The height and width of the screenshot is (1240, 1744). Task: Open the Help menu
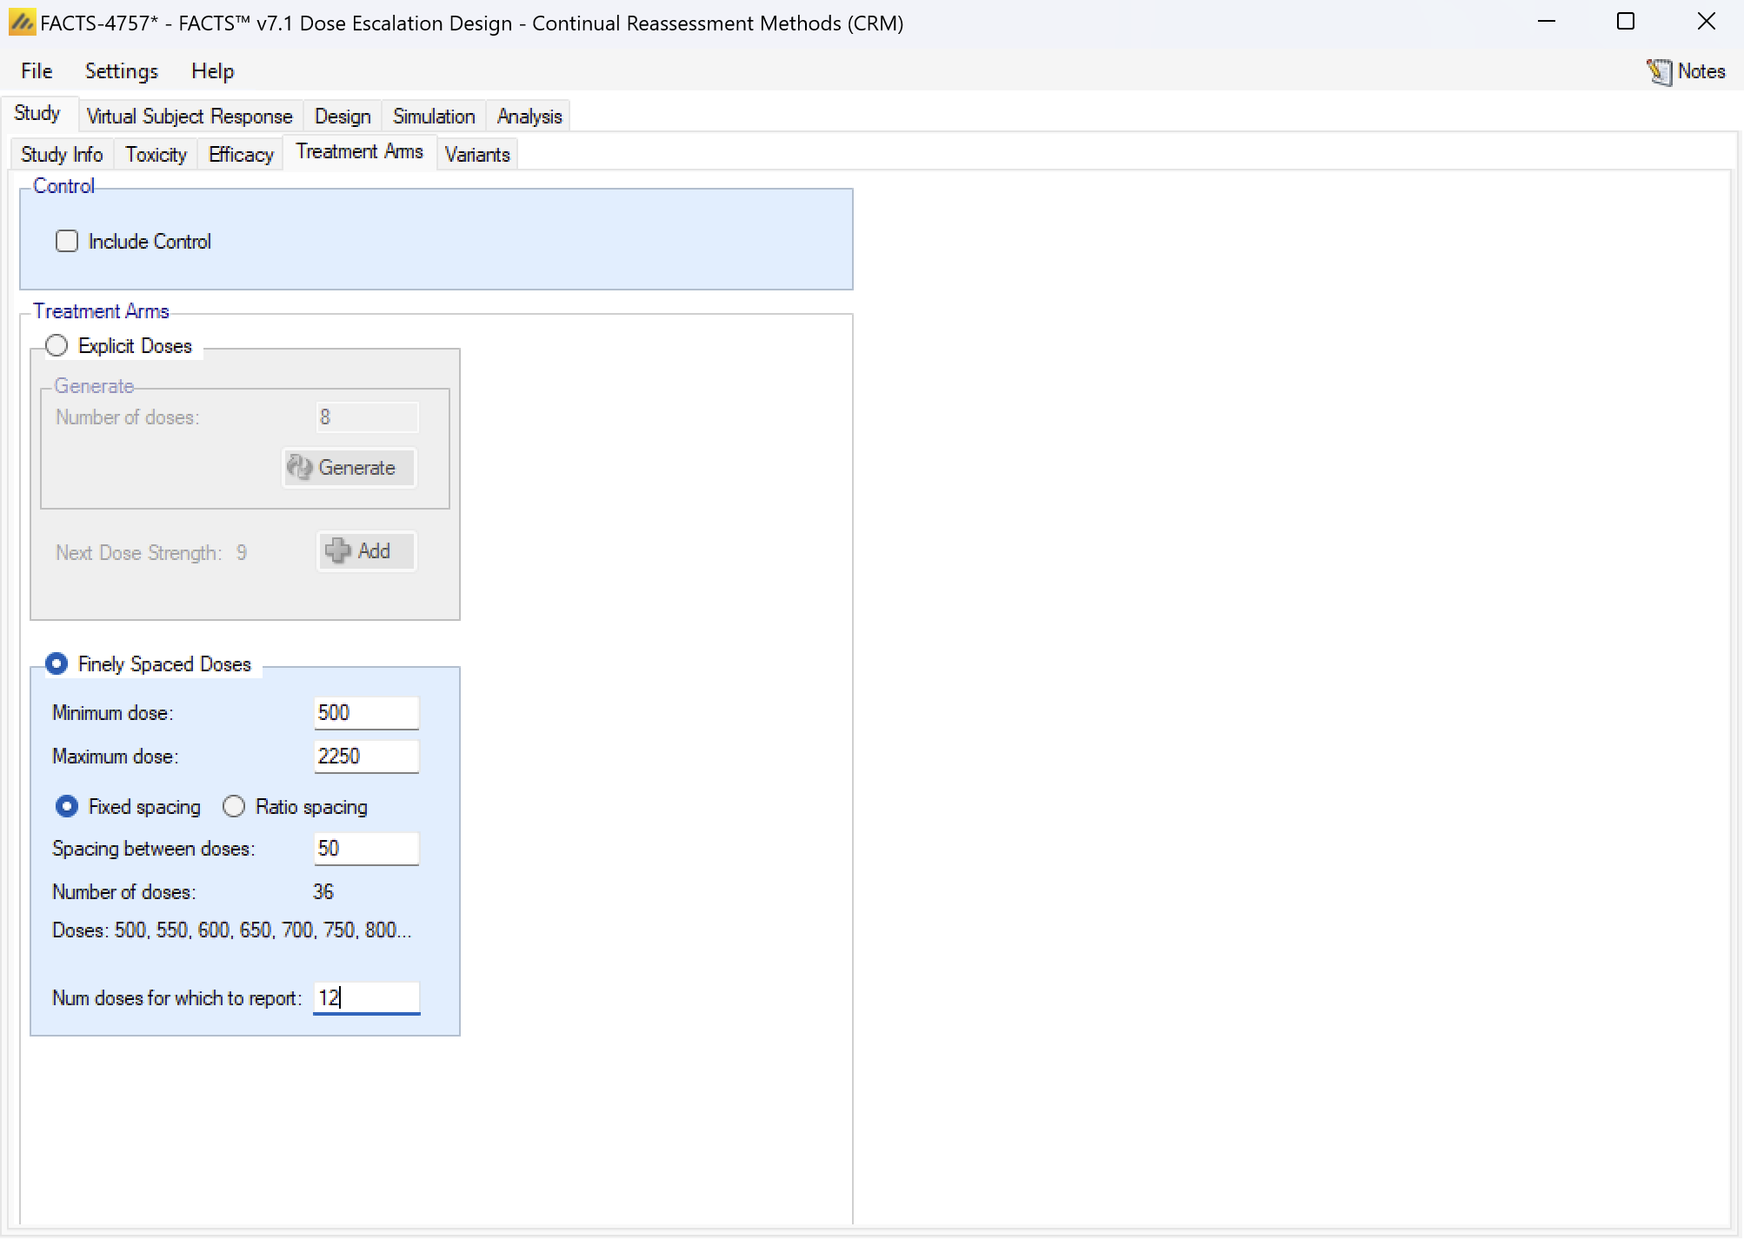pos(212,71)
